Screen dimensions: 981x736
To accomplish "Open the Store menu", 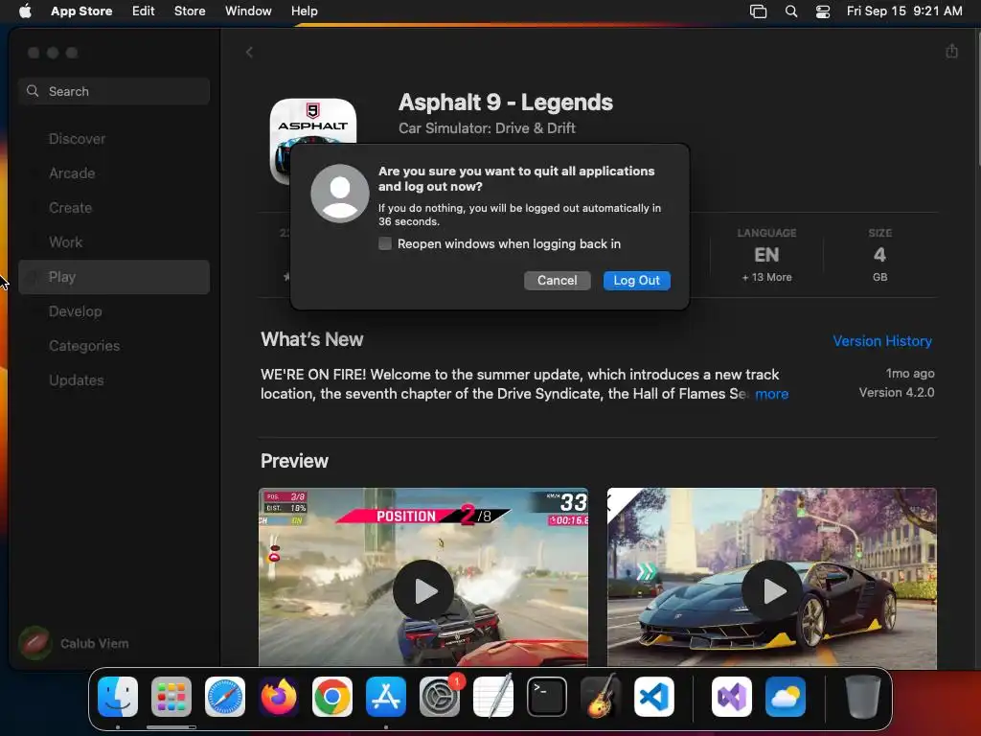I will [x=190, y=11].
